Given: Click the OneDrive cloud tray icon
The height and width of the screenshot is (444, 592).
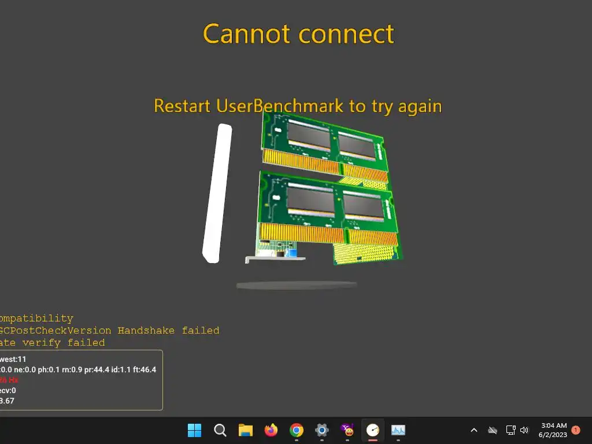Looking at the screenshot, I should (x=493, y=430).
